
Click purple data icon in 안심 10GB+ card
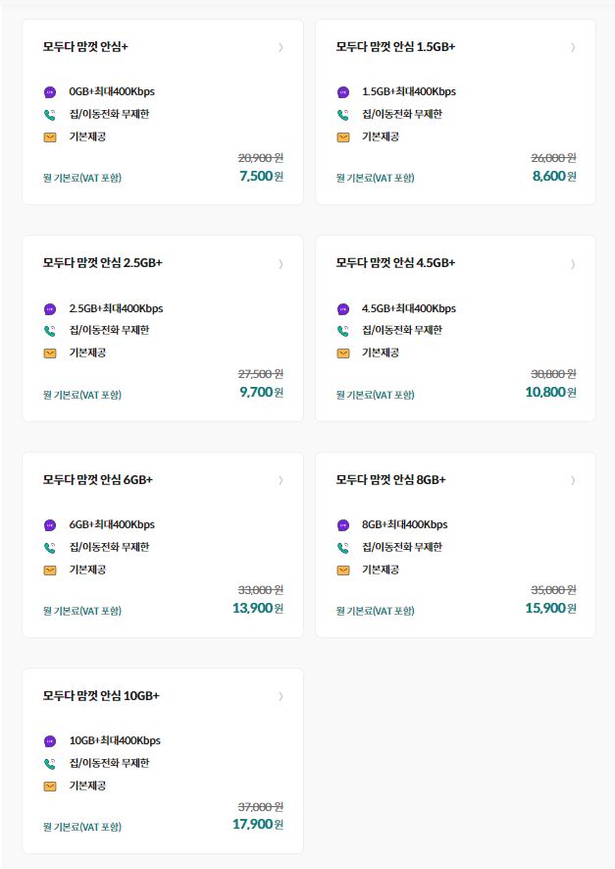(50, 741)
